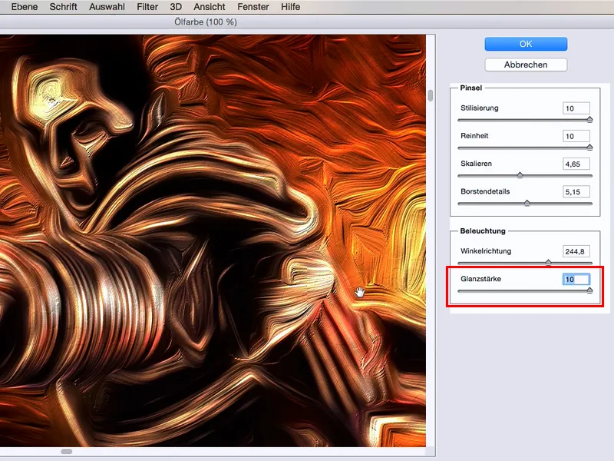Focus the Winkelrichtung value field
The width and height of the screenshot is (614, 461).
(x=576, y=251)
